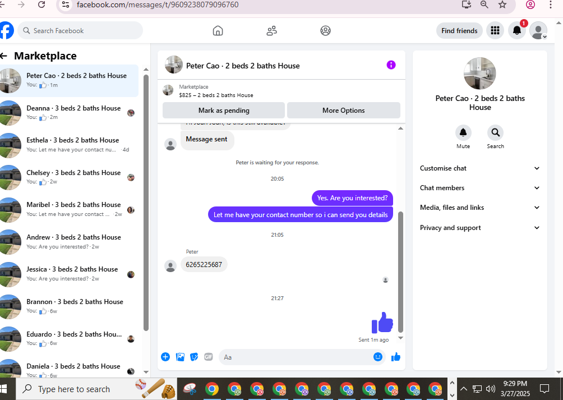Image resolution: width=563 pixels, height=400 pixels.
Task: Open the notifications bell with red badge
Action: (516, 30)
